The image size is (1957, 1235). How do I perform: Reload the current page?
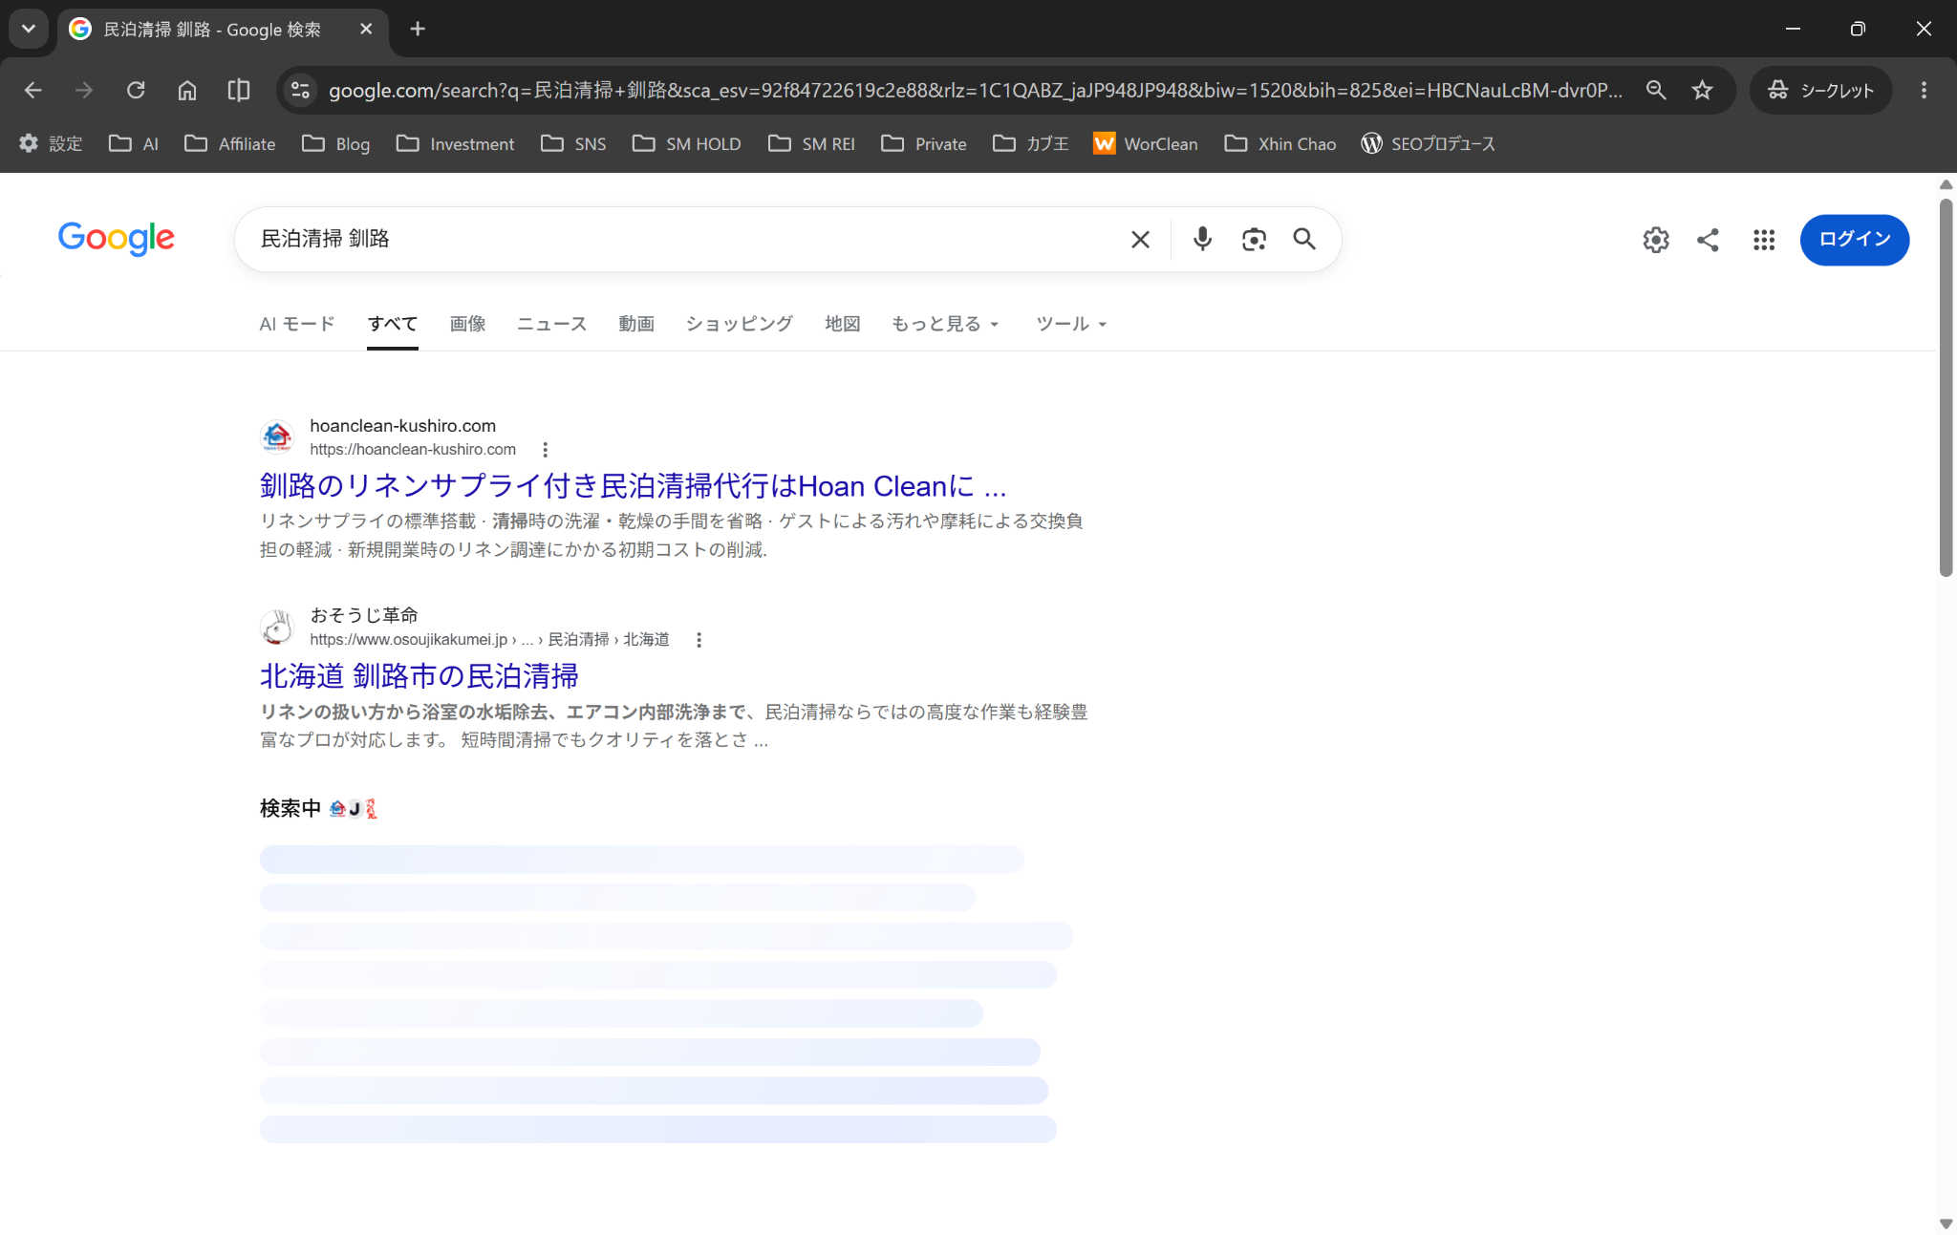coord(136,90)
